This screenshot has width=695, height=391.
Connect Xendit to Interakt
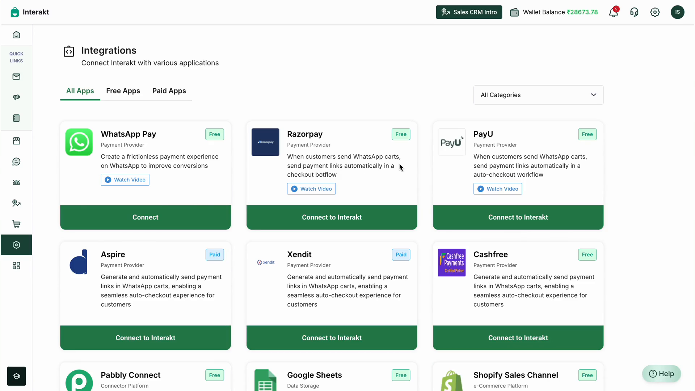[x=332, y=338]
